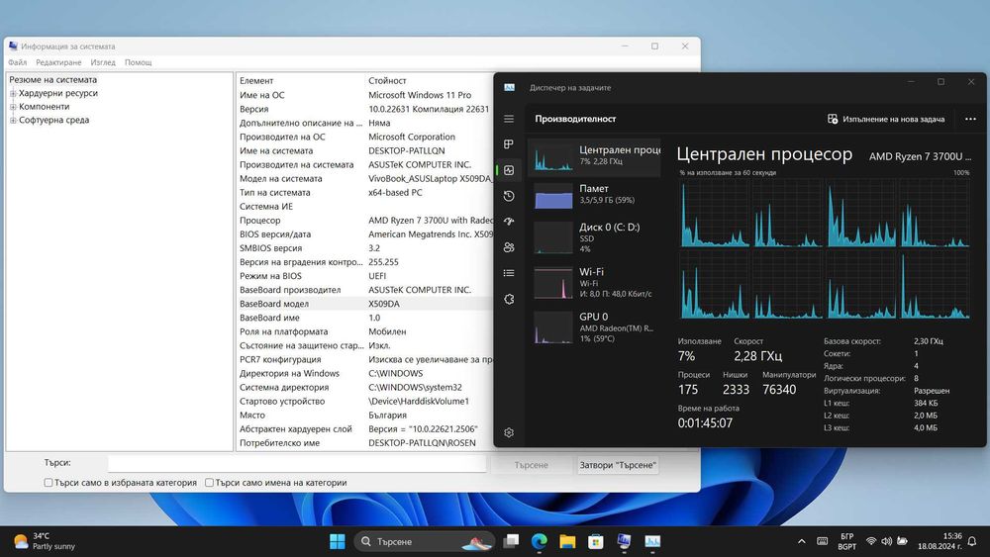Click Затвори "Търсене" button

click(618, 465)
